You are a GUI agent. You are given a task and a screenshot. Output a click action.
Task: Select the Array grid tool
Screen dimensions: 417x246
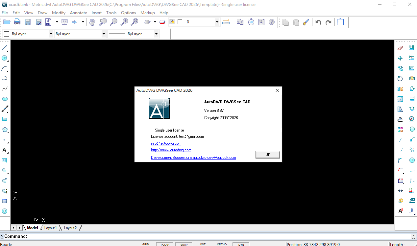(400, 130)
